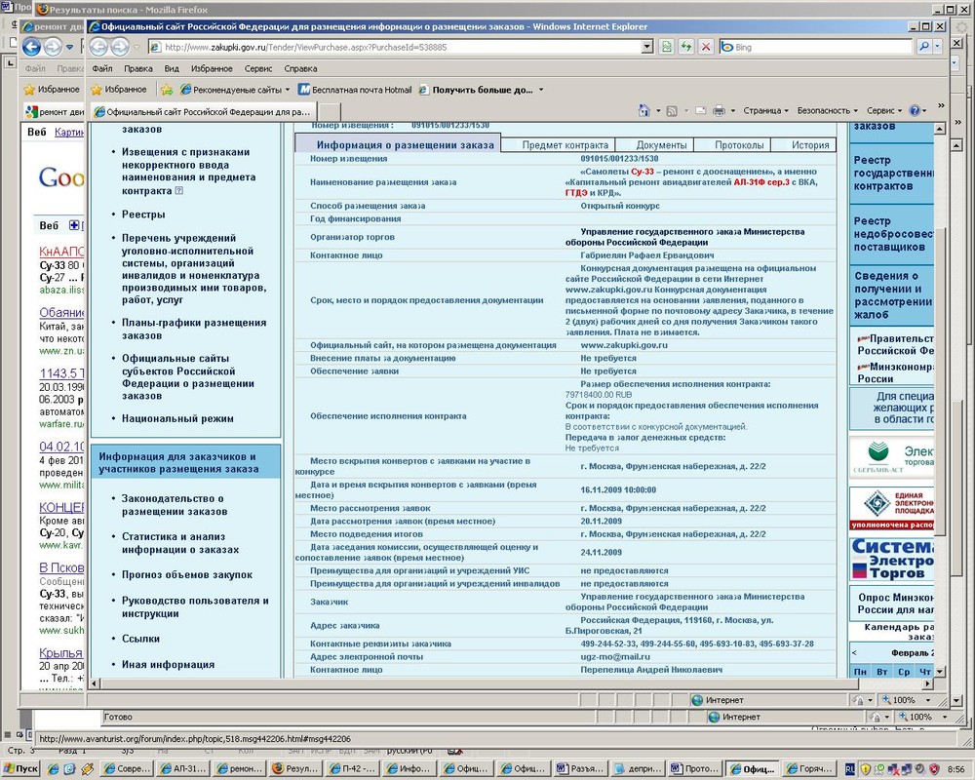Click the 'депри...' taskbar button
Viewport: 975px width, 780px height.
pos(638,769)
